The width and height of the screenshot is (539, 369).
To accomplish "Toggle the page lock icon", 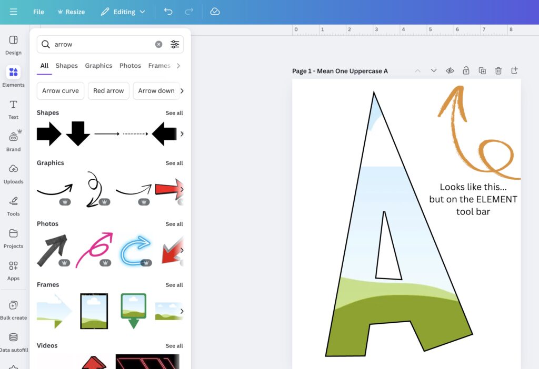I will (x=466, y=71).
